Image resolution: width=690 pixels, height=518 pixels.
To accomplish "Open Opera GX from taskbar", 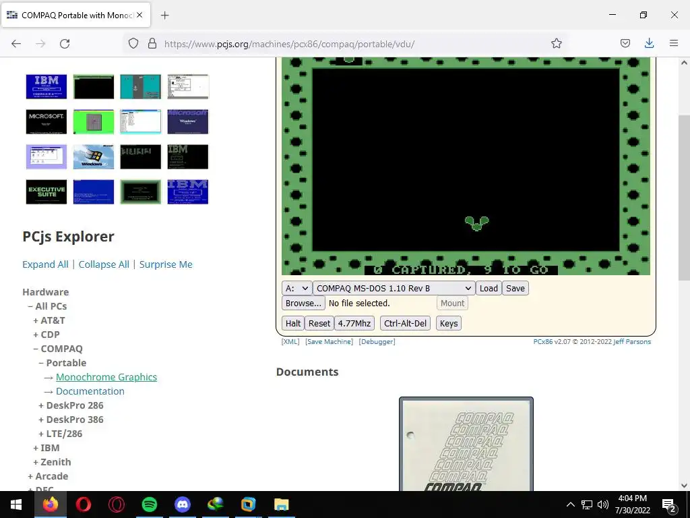I will pos(116,505).
